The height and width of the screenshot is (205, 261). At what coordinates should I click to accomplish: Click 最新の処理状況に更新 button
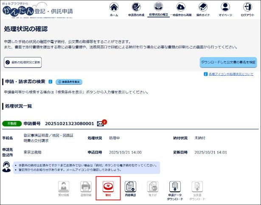(22, 63)
